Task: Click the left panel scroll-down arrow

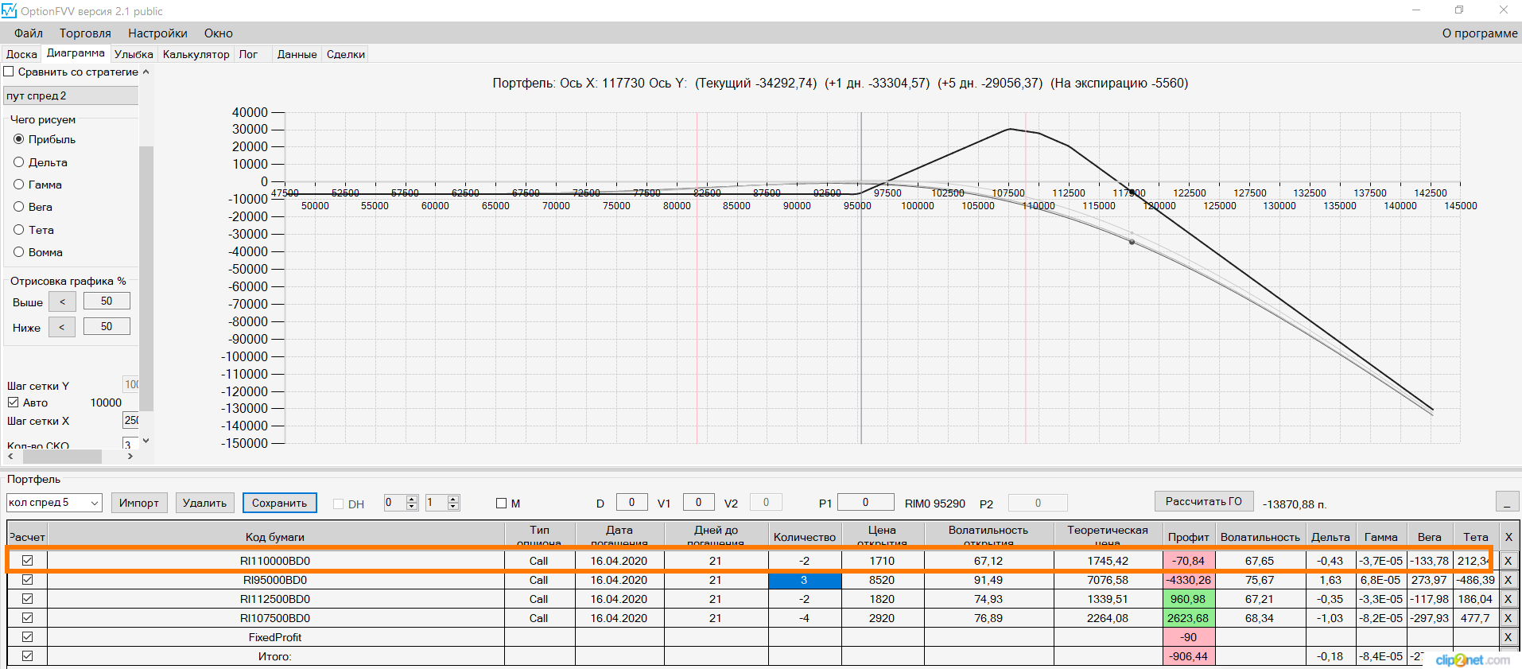Action: coord(146,441)
